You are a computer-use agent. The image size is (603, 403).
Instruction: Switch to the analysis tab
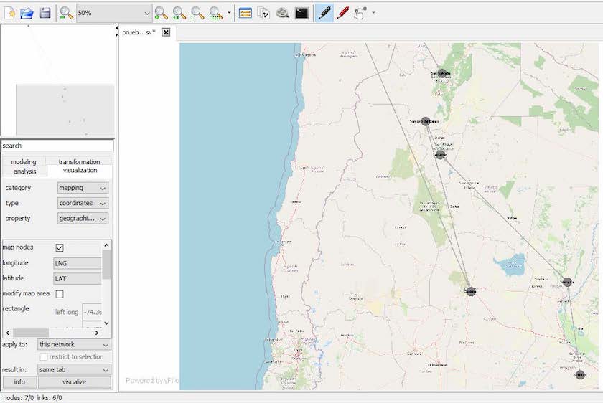point(24,171)
